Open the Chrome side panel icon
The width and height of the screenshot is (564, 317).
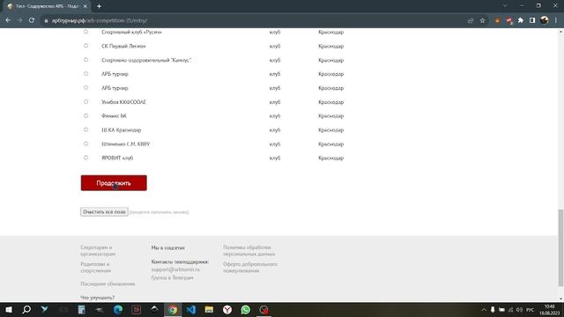coord(532,20)
